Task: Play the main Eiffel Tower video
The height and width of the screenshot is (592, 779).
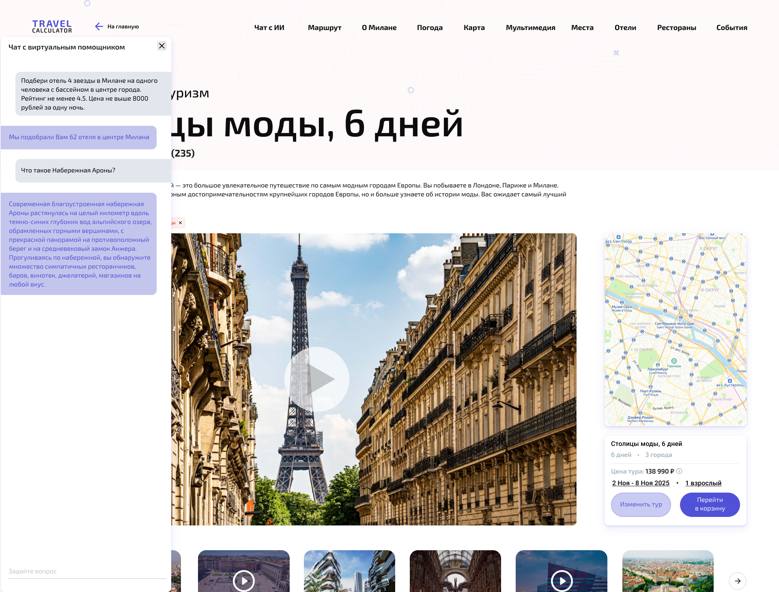Action: tap(317, 379)
